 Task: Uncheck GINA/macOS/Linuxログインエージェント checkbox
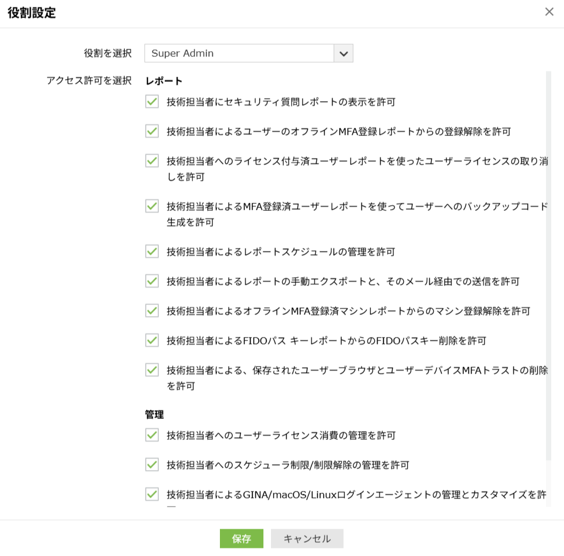(x=152, y=494)
